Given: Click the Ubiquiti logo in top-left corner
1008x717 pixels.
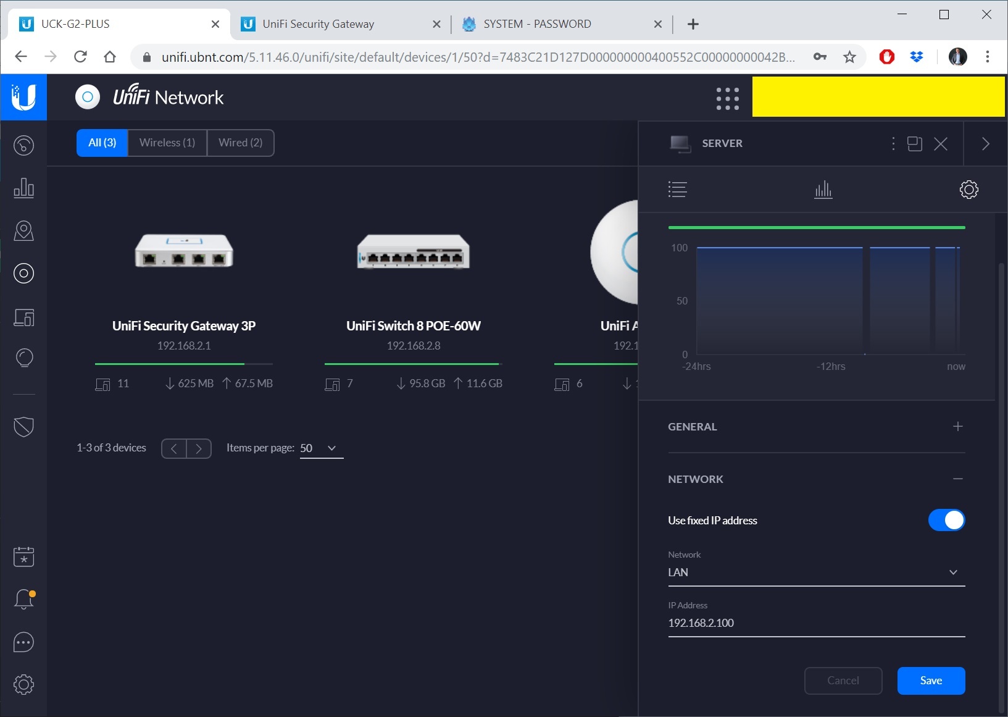Looking at the screenshot, I should click(23, 97).
